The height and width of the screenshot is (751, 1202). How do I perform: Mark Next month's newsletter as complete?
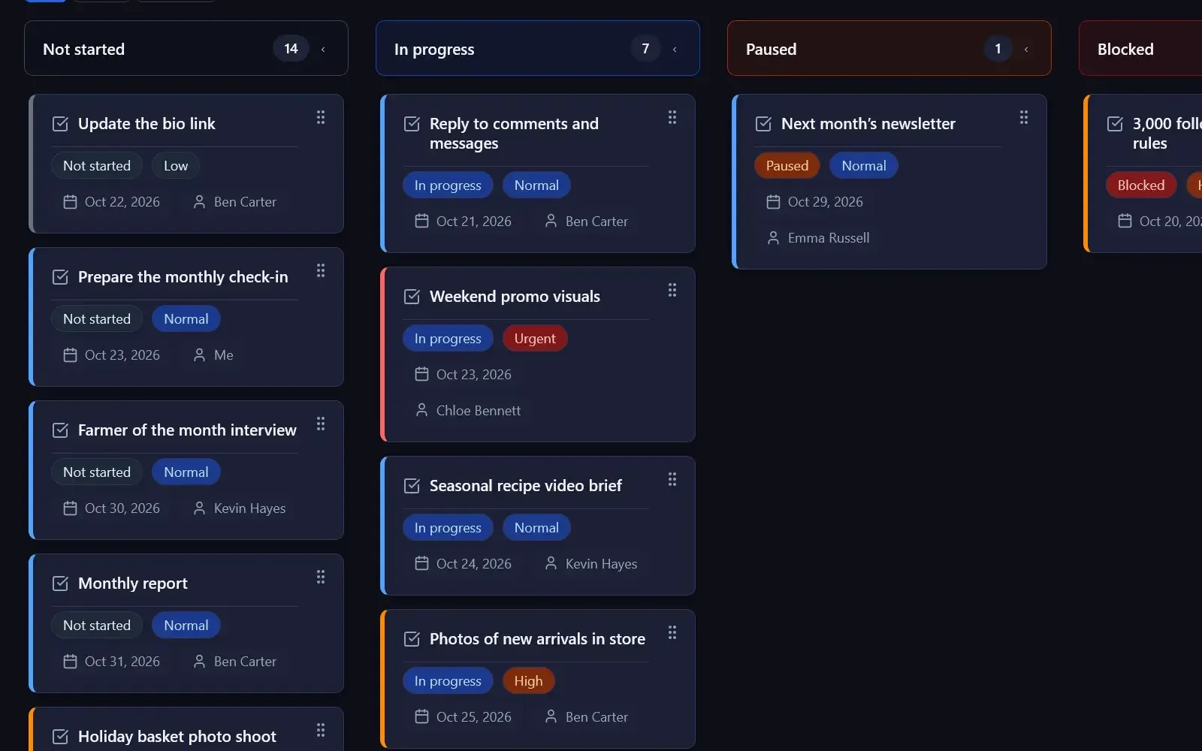pos(763,124)
